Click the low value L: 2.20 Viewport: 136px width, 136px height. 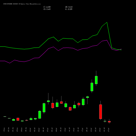point(69,9)
